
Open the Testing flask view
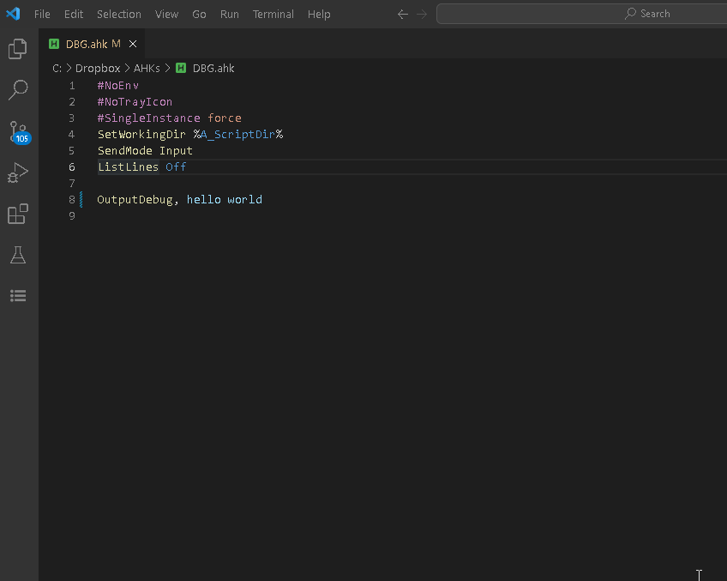18,255
